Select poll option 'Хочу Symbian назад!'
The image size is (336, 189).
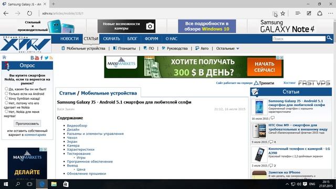(x=6, y=98)
